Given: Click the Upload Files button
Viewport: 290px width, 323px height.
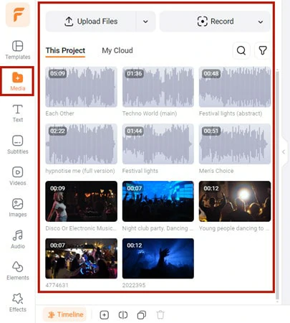Looking at the screenshot, I should (x=91, y=22).
